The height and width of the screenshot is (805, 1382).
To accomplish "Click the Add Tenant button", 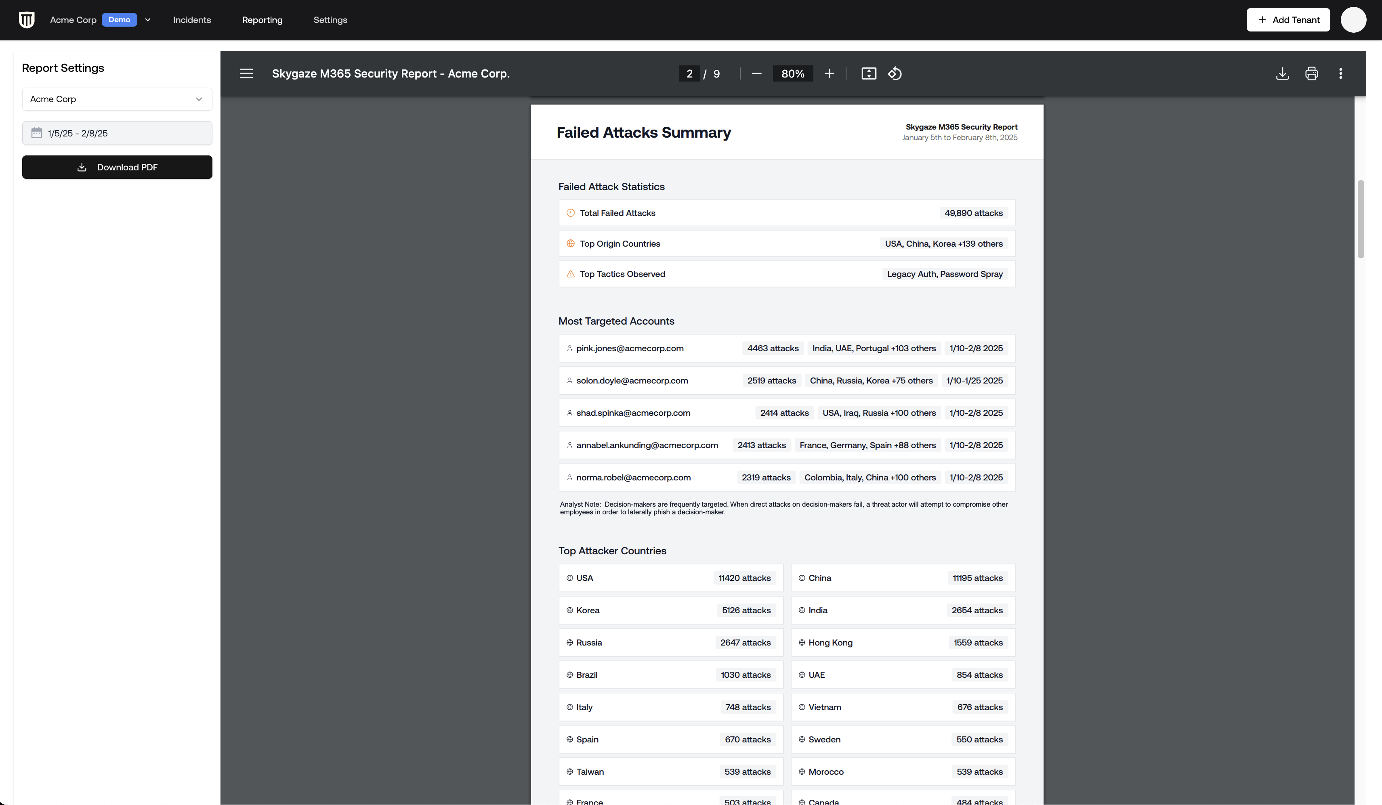I will coord(1287,20).
